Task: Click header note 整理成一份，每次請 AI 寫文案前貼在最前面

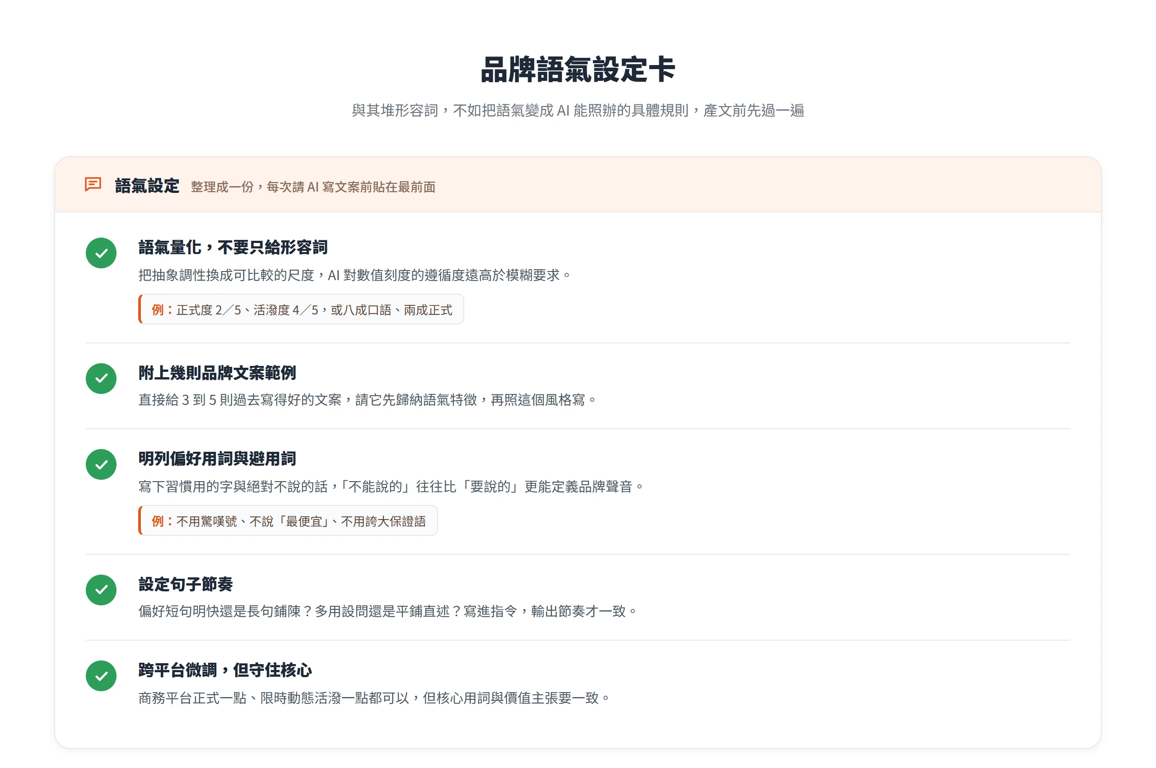Action: click(x=313, y=187)
